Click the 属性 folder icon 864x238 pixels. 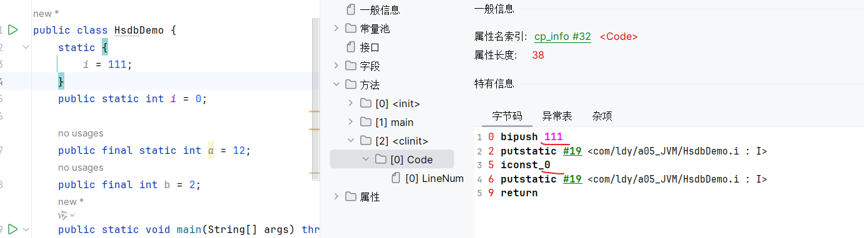350,197
